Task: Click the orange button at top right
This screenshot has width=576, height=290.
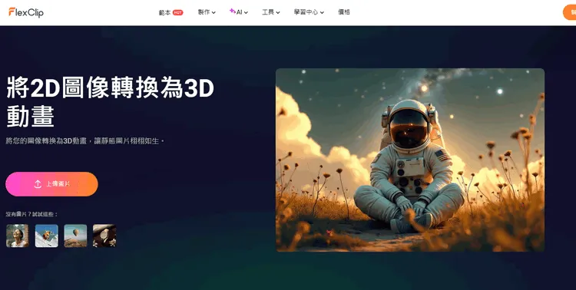Action: click(x=569, y=12)
